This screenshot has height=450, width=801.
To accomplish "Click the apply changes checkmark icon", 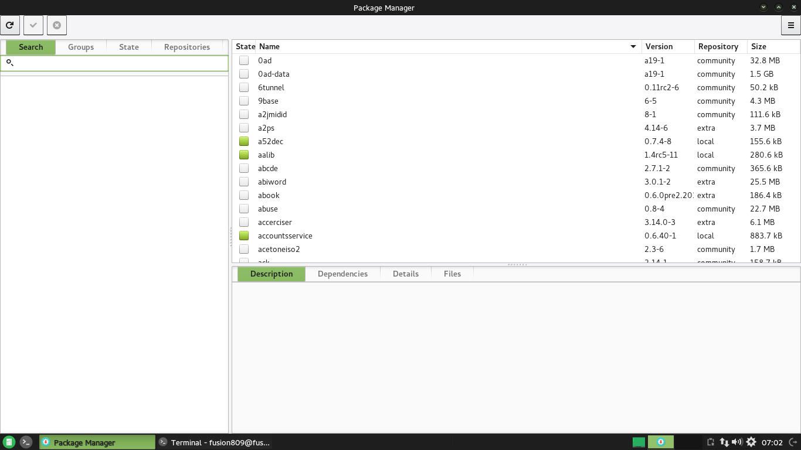I will click(x=33, y=25).
